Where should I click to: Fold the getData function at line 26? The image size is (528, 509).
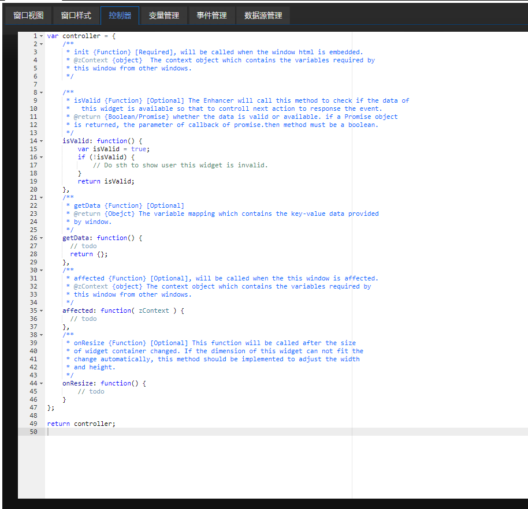point(42,238)
